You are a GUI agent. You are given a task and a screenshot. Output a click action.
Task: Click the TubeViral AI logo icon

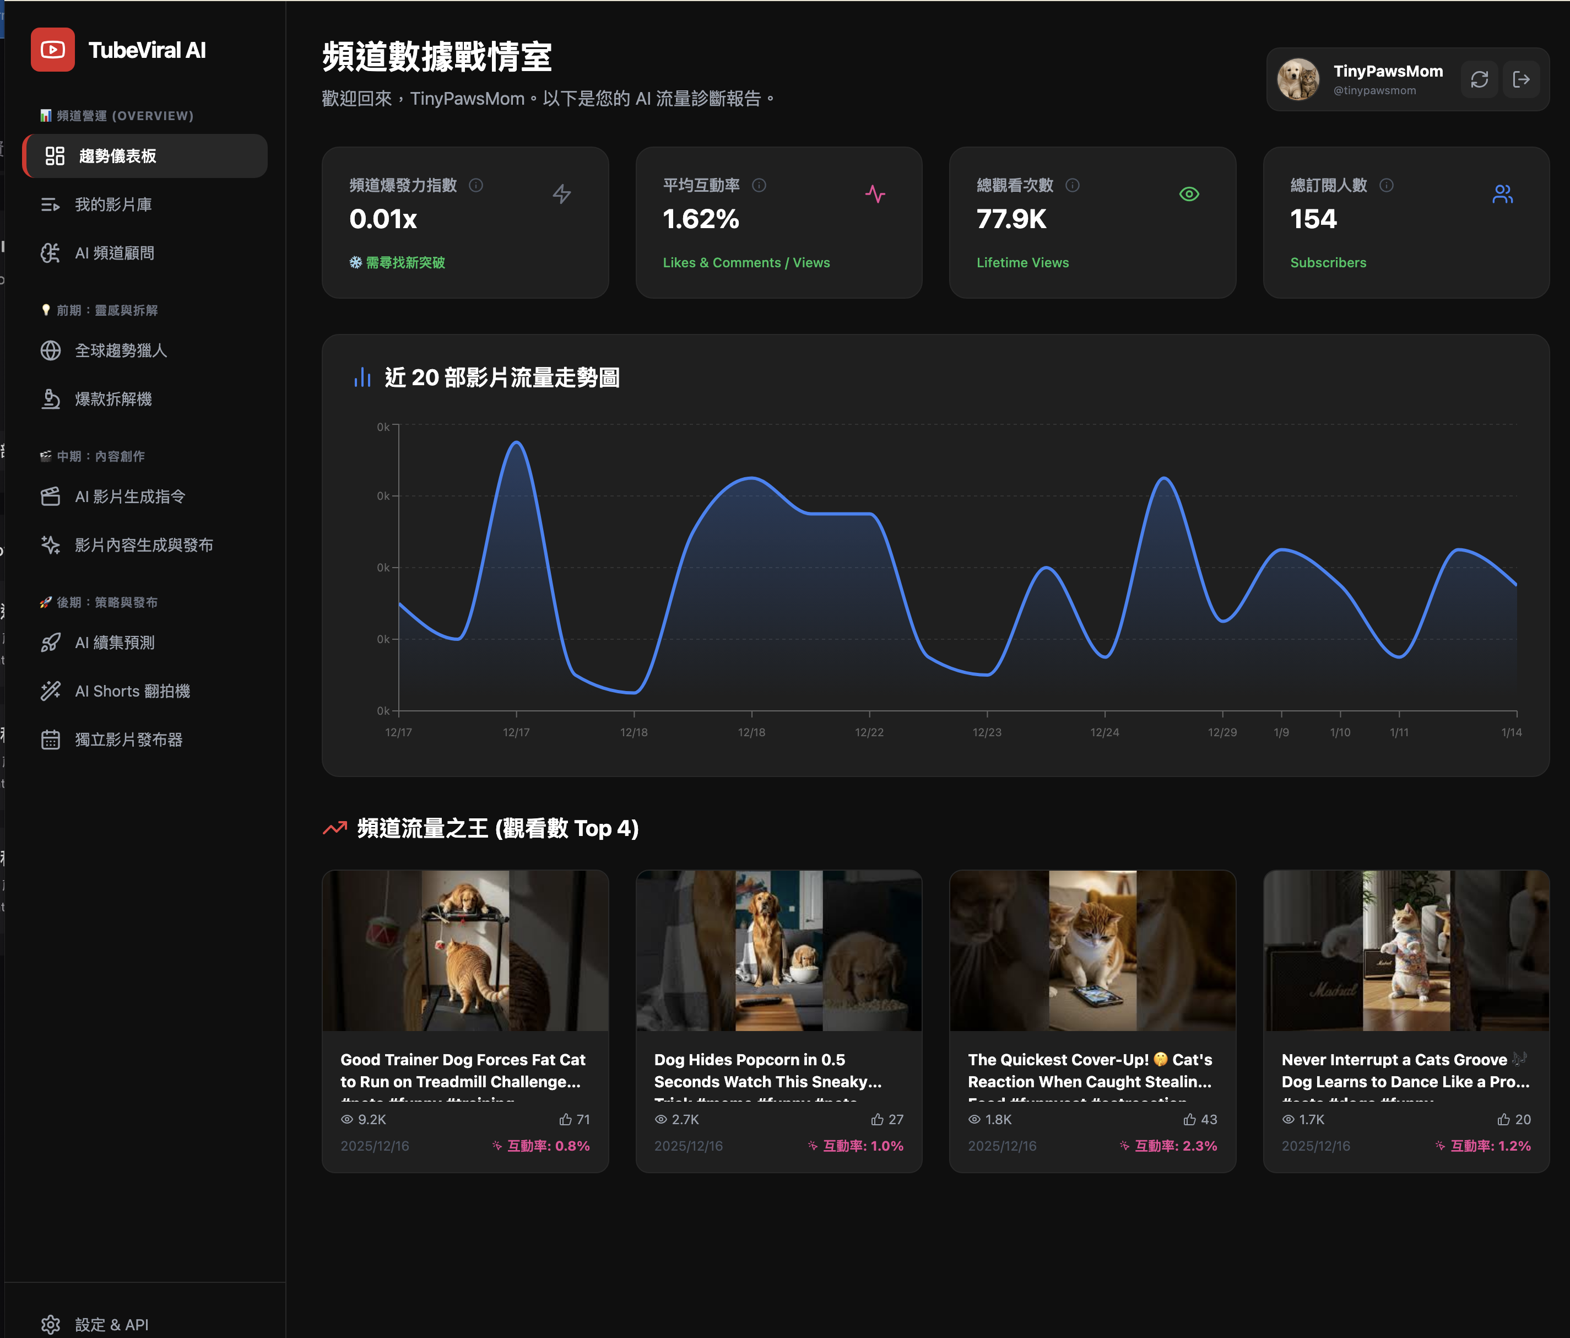[52, 50]
